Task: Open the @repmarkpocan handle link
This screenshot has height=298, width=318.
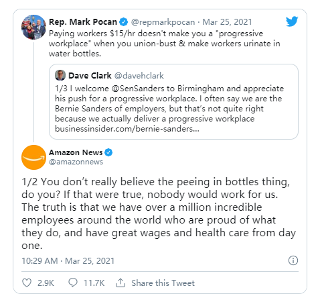Action: (163, 22)
